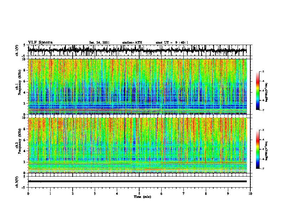Click the "-7" label on ch.2 color scale
Image resolution: width=282 pixels, height=217 pixels.
[x=263, y=169]
